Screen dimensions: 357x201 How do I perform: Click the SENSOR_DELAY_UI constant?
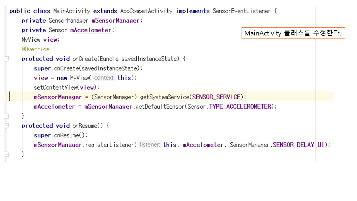click(x=299, y=145)
